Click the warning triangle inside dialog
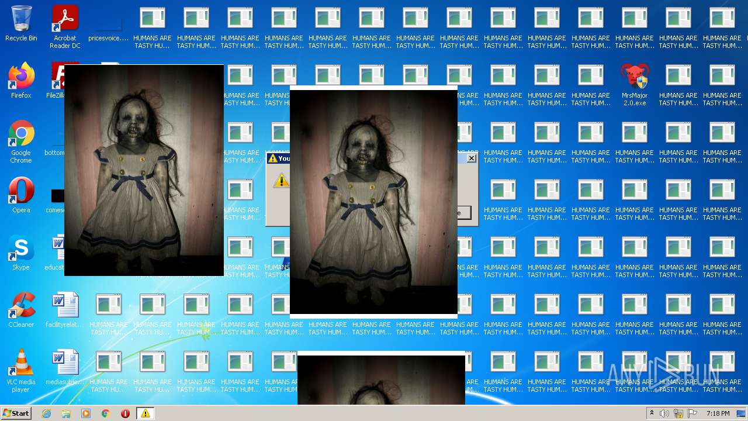 pos(281,180)
